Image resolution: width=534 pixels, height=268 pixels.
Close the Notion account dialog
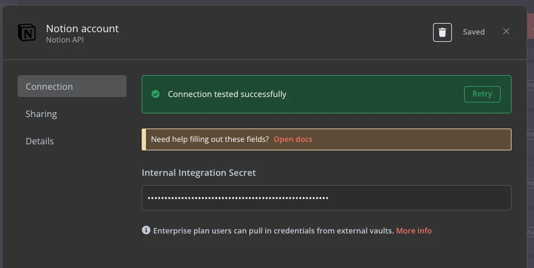[506, 32]
